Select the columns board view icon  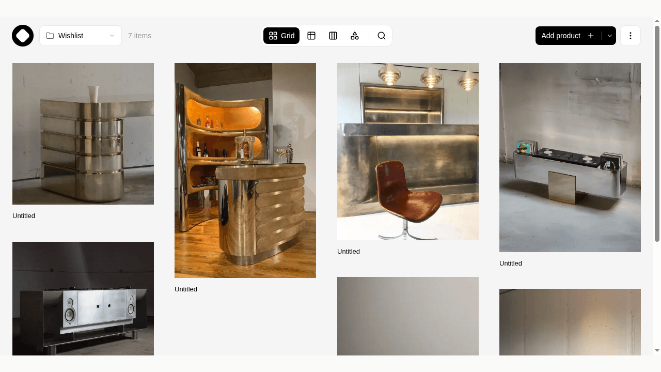click(x=333, y=36)
